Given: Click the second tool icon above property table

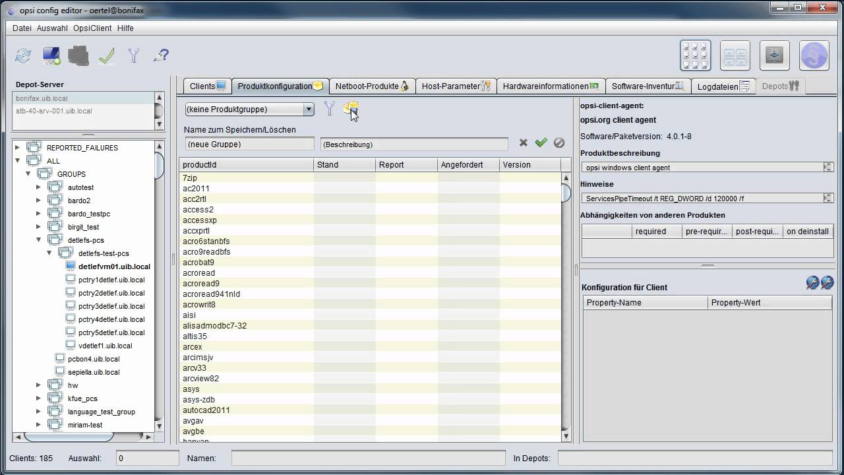Looking at the screenshot, I should click(827, 283).
